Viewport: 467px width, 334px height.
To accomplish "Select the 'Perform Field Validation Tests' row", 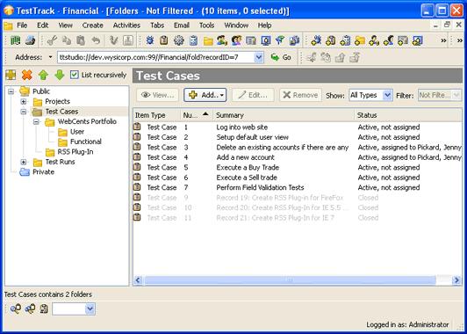I will 298,187.
